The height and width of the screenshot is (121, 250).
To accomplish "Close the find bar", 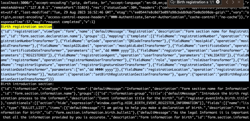I will [x=239, y=2].
